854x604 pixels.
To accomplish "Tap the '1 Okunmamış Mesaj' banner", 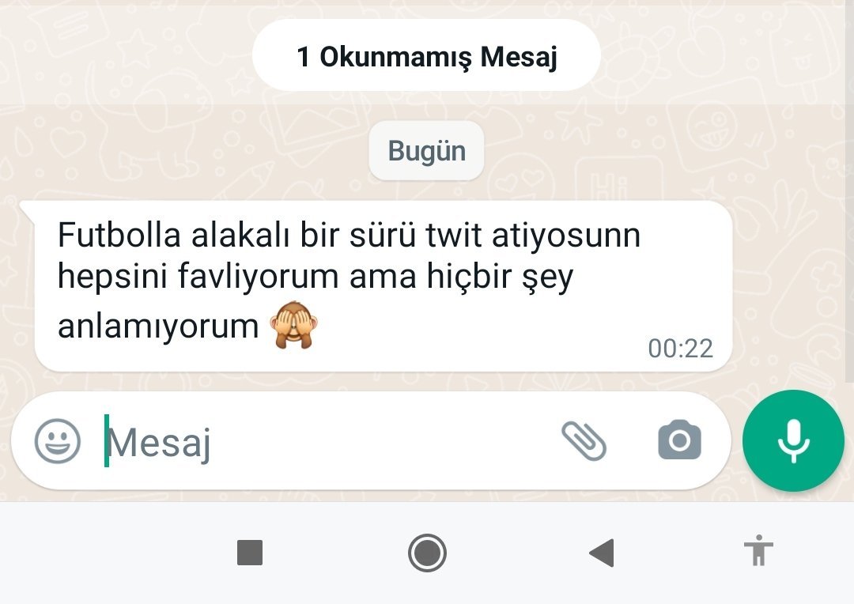I will 426,55.
